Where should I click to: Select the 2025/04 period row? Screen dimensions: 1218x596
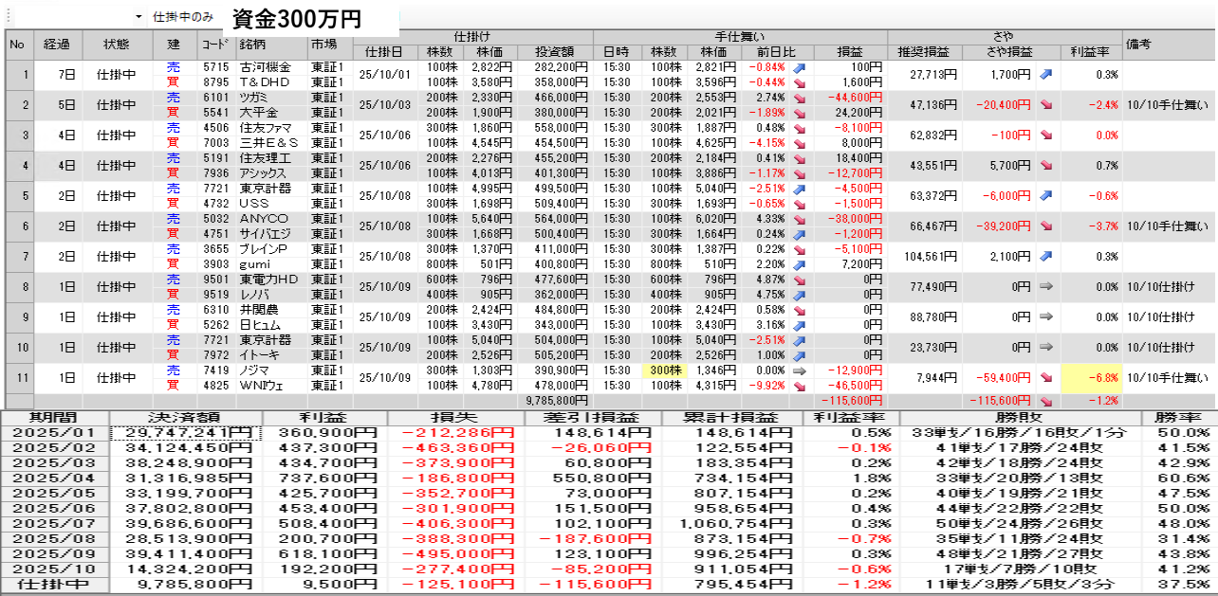pyautogui.click(x=56, y=480)
